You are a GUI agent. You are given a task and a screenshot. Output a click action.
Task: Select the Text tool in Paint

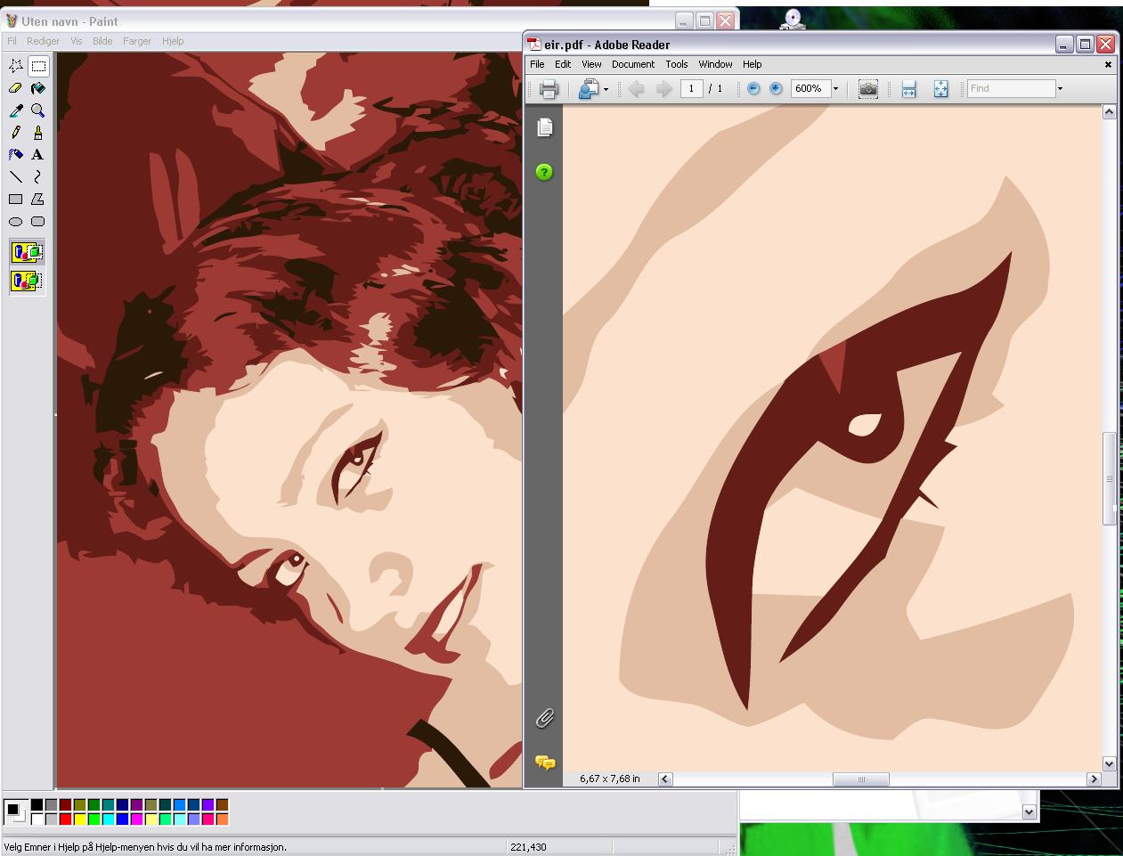pos(37,155)
